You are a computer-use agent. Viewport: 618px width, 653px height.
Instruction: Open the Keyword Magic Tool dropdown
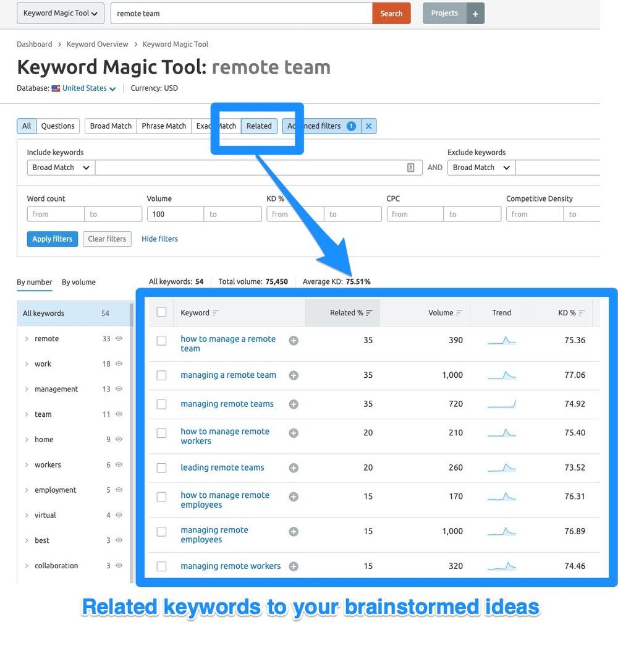coord(61,14)
